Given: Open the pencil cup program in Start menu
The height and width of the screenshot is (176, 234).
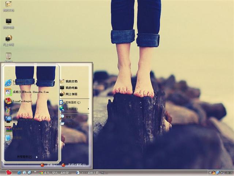Looking at the screenshot, I should pos(8,110).
